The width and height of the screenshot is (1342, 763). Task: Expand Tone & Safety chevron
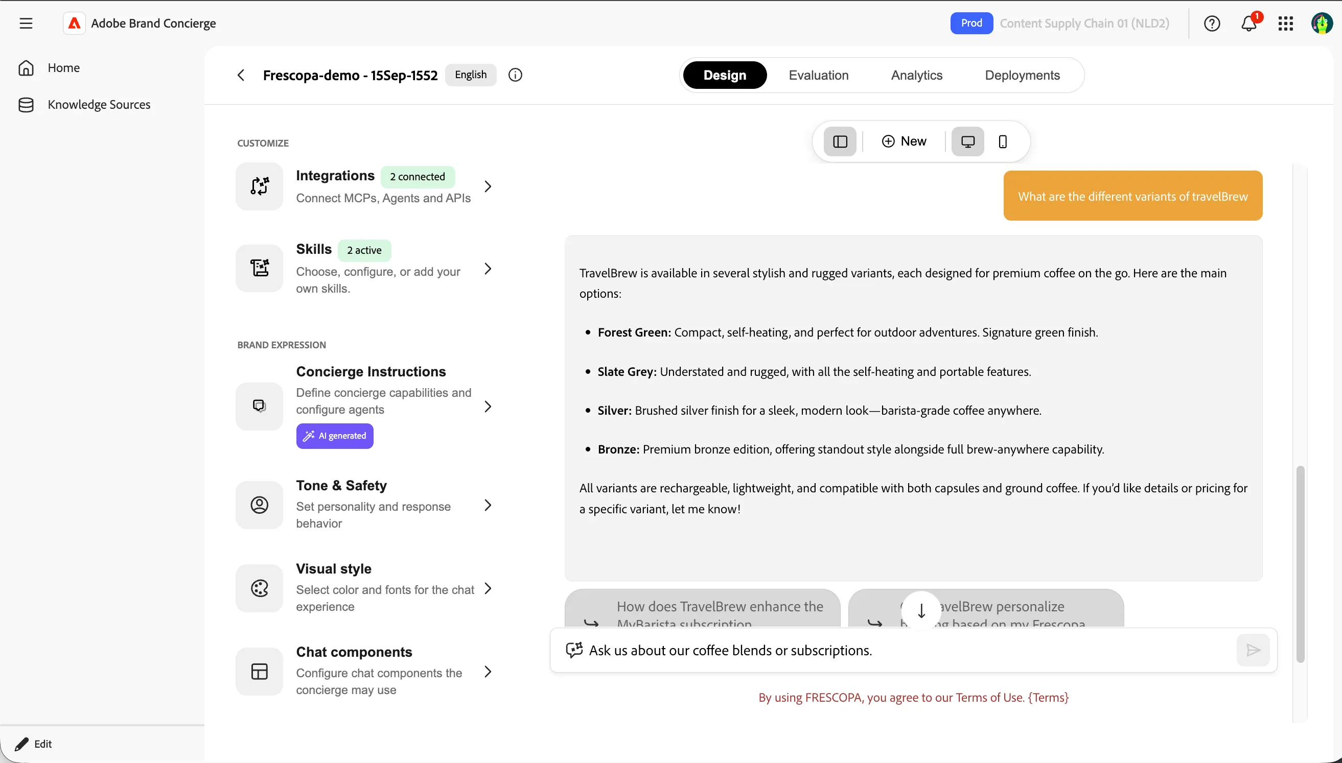pos(488,505)
